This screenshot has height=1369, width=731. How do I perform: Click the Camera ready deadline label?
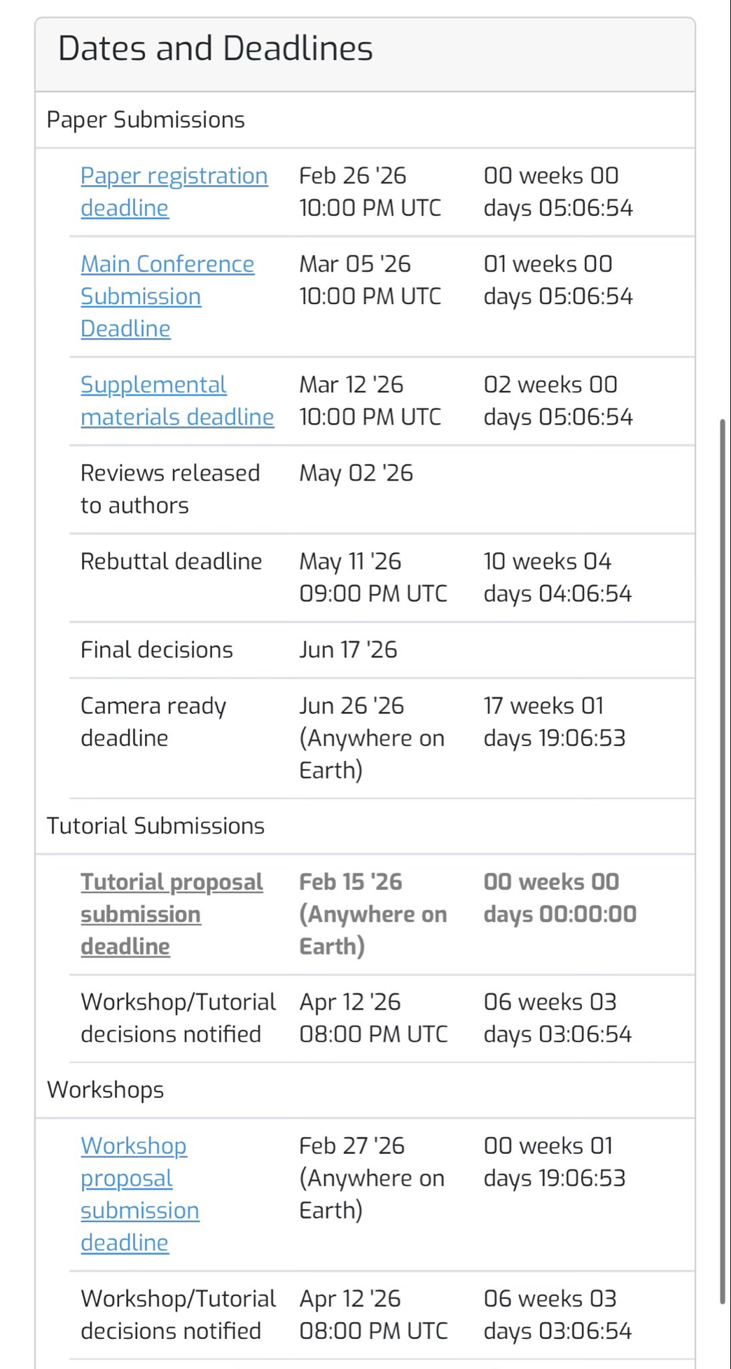click(153, 722)
